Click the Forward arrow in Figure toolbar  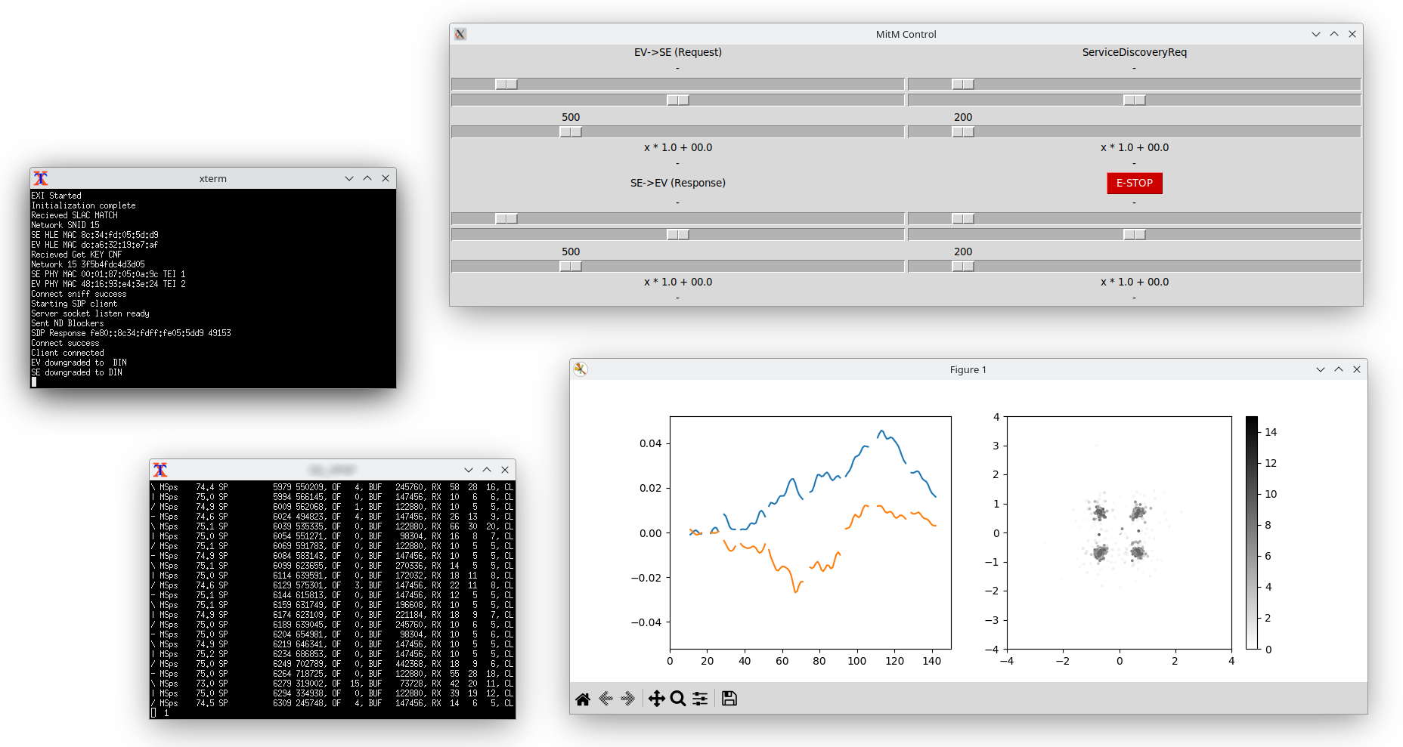(x=627, y=699)
